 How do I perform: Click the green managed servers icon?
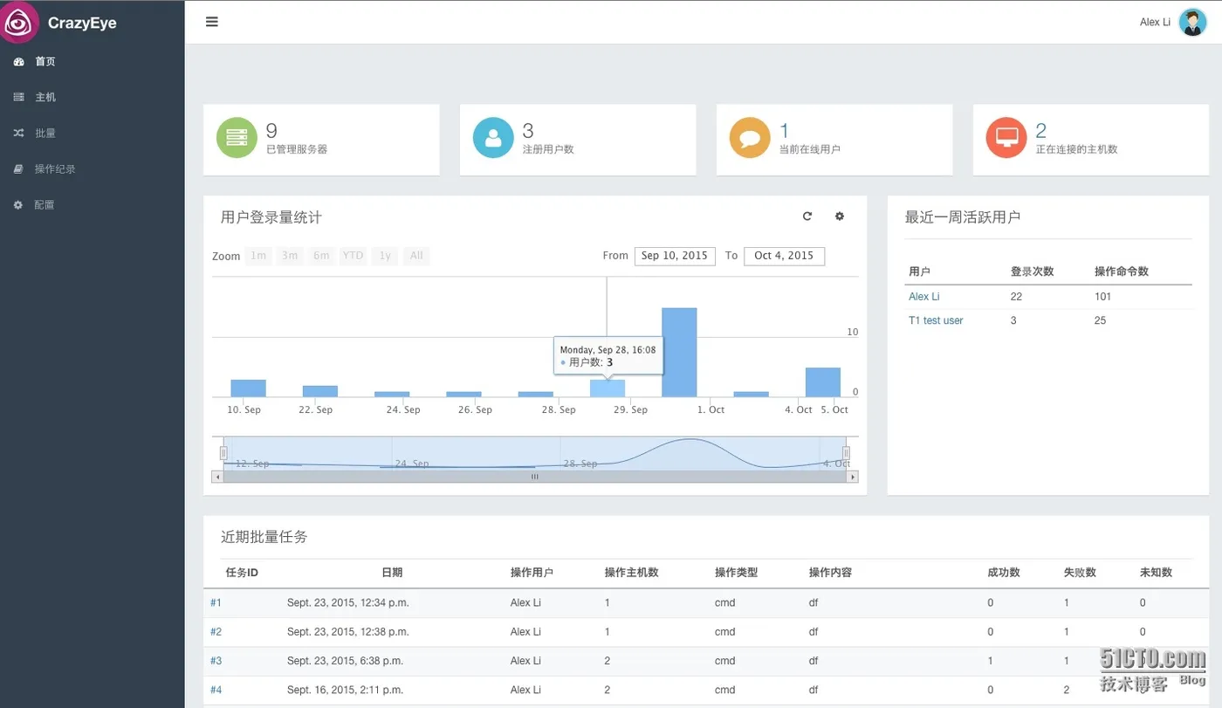pyautogui.click(x=237, y=138)
